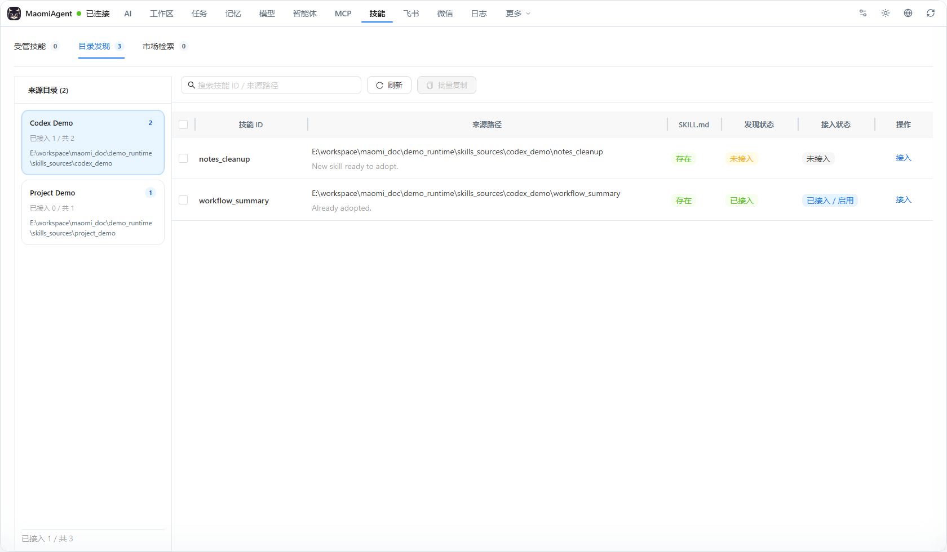Click the workflow_summary source path text

(466, 193)
